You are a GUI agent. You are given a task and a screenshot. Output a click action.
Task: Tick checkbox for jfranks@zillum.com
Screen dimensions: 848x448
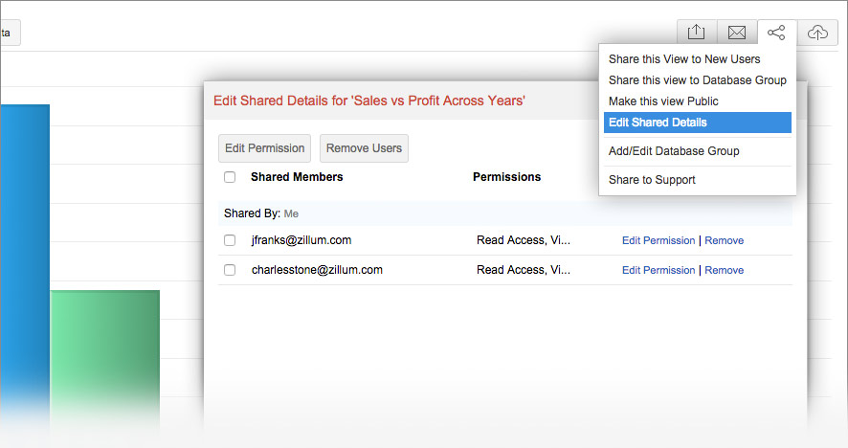click(230, 240)
